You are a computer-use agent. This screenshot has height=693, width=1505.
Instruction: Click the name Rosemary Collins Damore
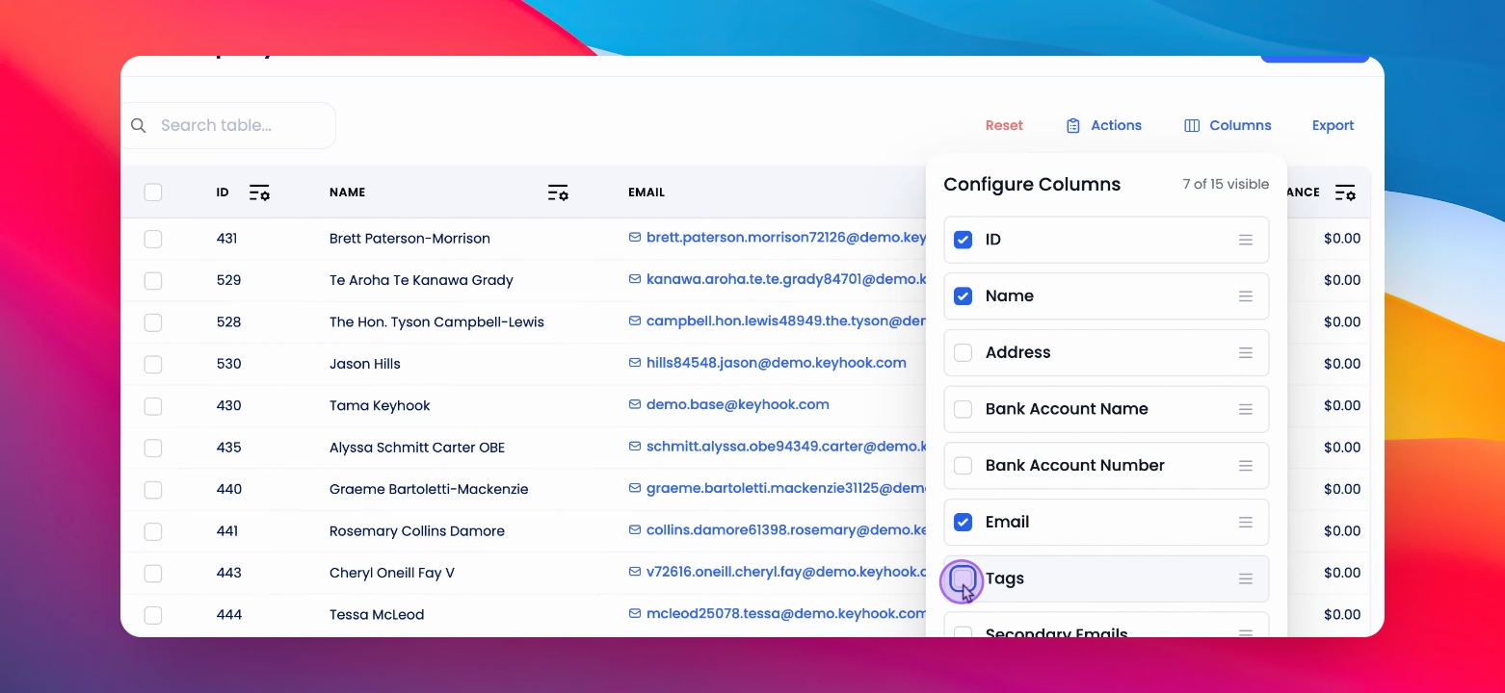pyautogui.click(x=417, y=531)
